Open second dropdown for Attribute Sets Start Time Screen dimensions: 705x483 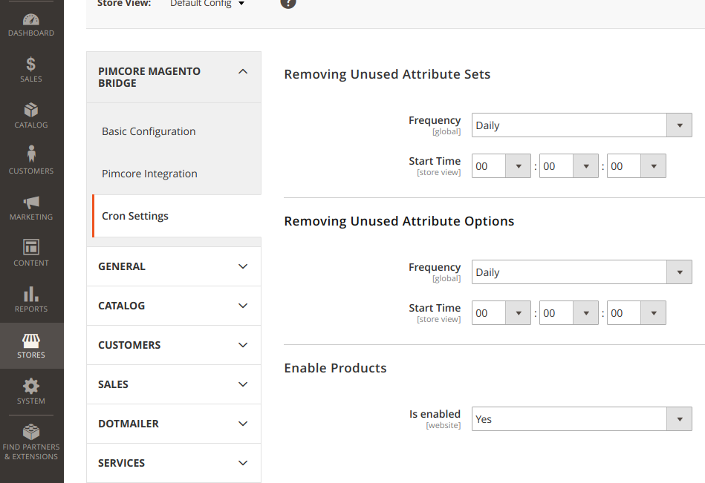[636, 166]
